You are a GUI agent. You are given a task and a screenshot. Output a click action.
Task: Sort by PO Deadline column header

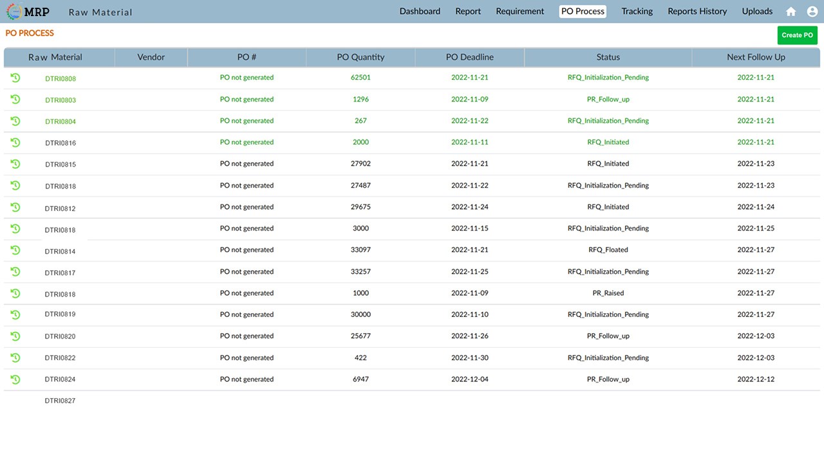[x=470, y=57]
